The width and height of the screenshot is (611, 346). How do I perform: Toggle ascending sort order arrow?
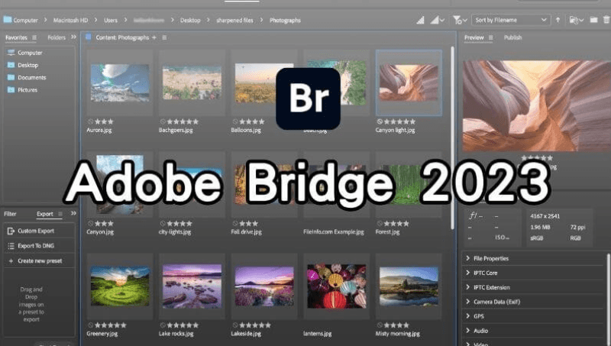[x=558, y=20]
